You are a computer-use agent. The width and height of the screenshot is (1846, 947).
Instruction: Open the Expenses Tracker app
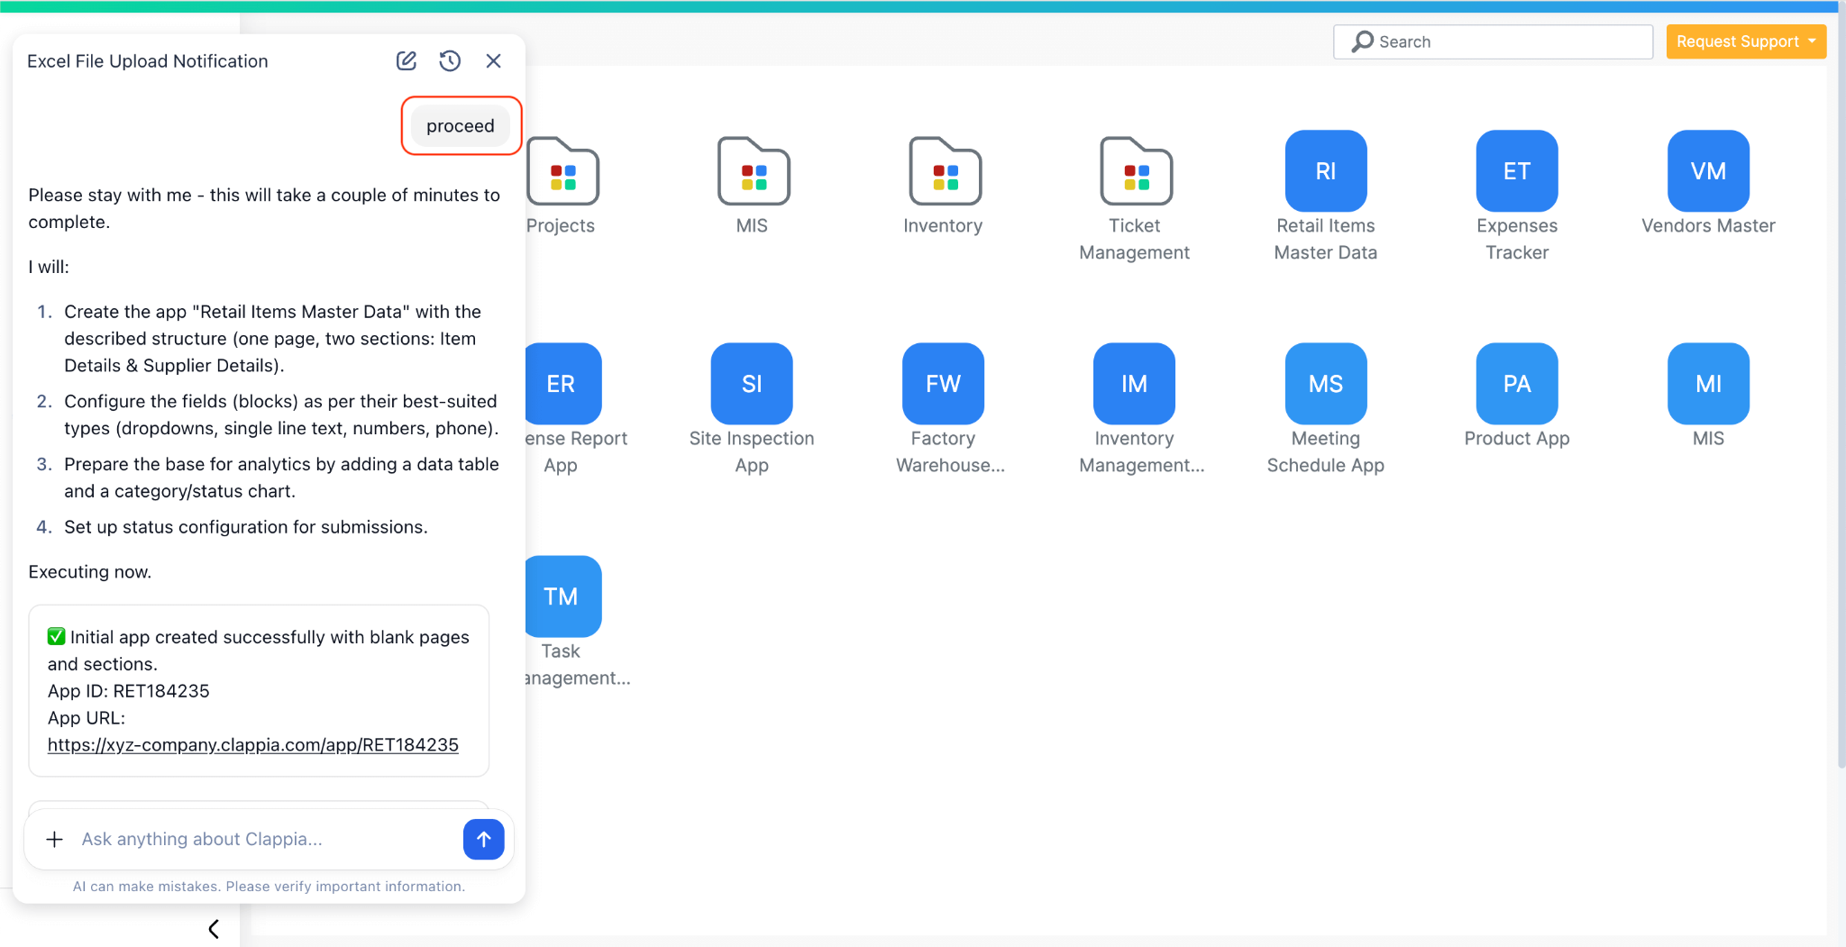[x=1515, y=170]
